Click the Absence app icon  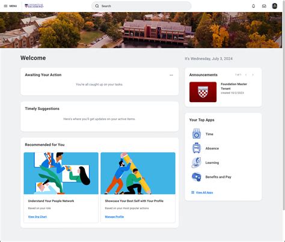click(197, 148)
